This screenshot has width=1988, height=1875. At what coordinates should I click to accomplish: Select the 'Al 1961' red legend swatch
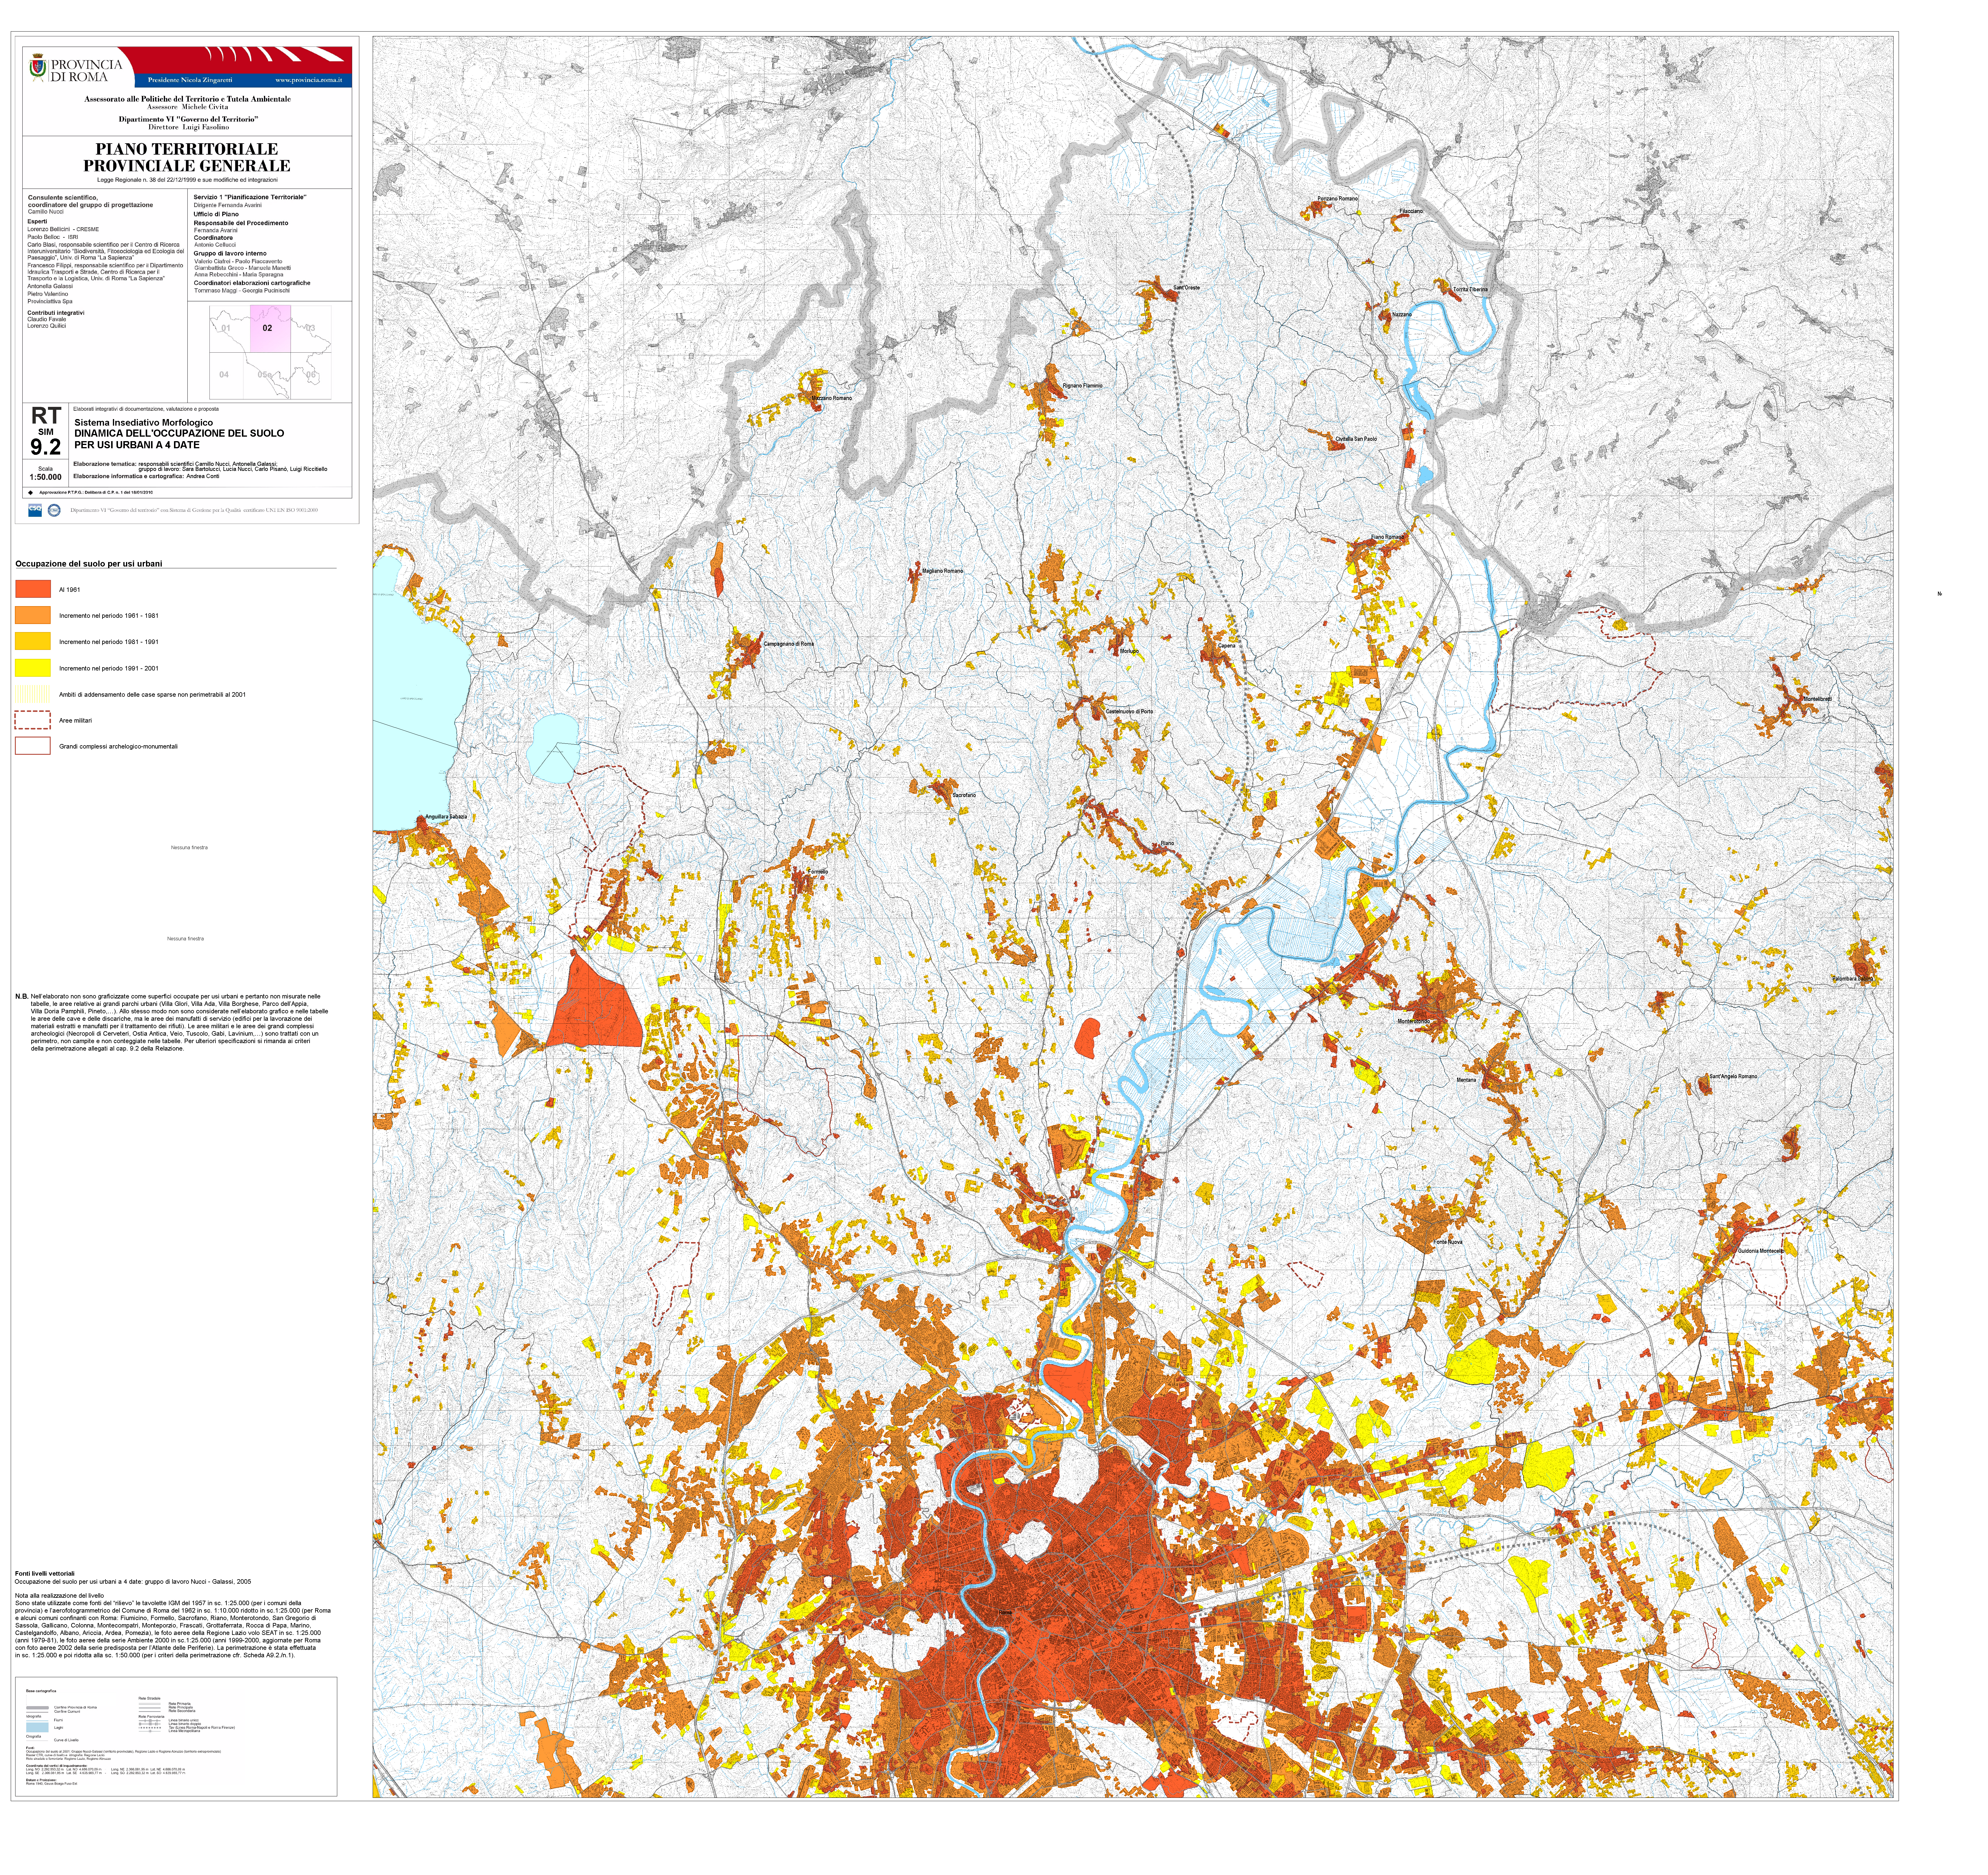(33, 589)
